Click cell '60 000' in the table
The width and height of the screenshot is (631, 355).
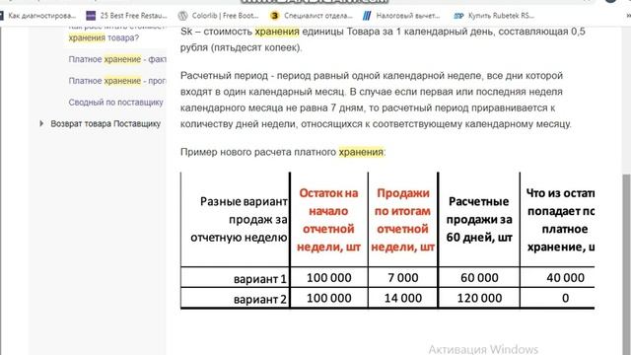[479, 278]
